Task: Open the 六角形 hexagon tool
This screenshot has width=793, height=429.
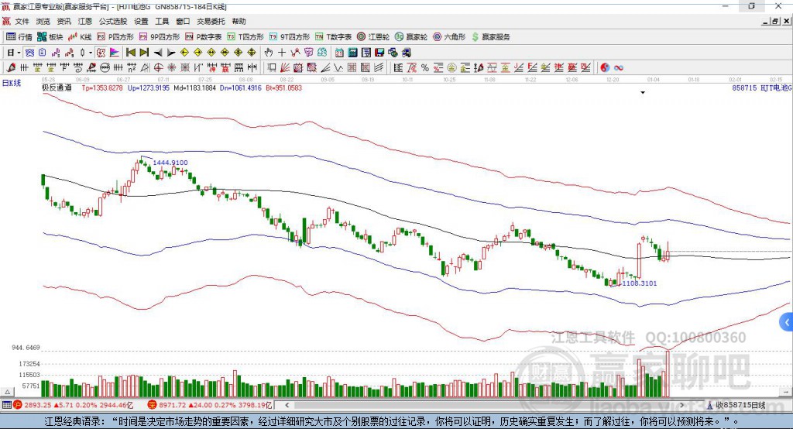Action: click(x=449, y=37)
